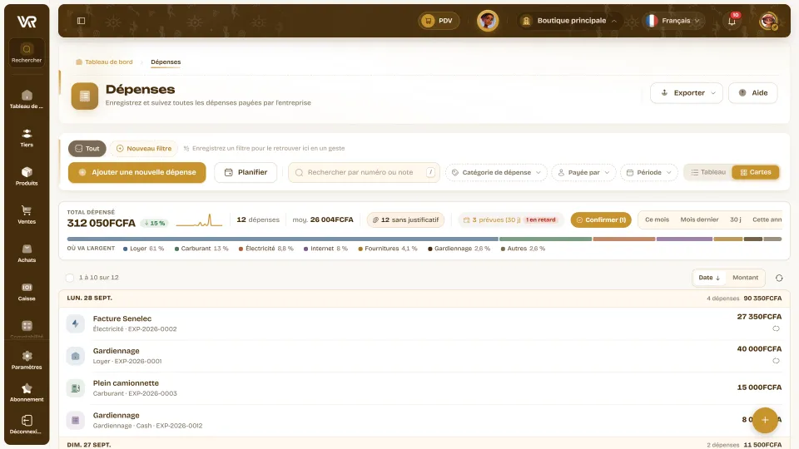Click the Dépenses page header icon
The height and width of the screenshot is (449, 799).
[85, 96]
